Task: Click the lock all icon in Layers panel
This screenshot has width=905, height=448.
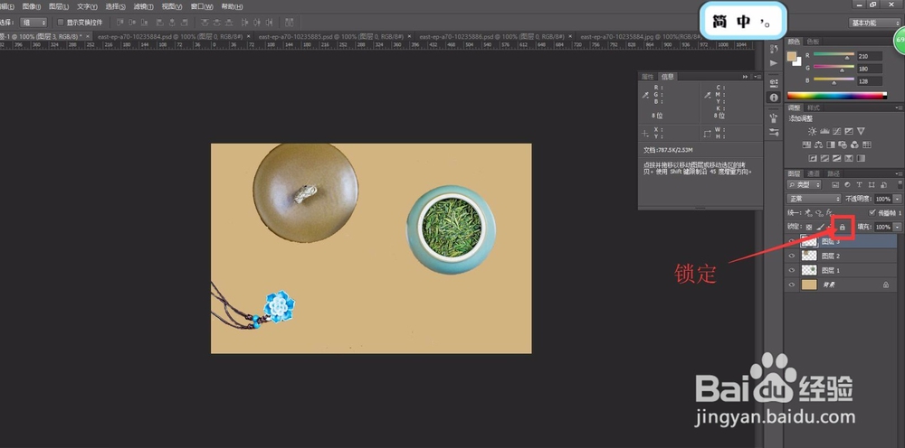Action: point(842,228)
